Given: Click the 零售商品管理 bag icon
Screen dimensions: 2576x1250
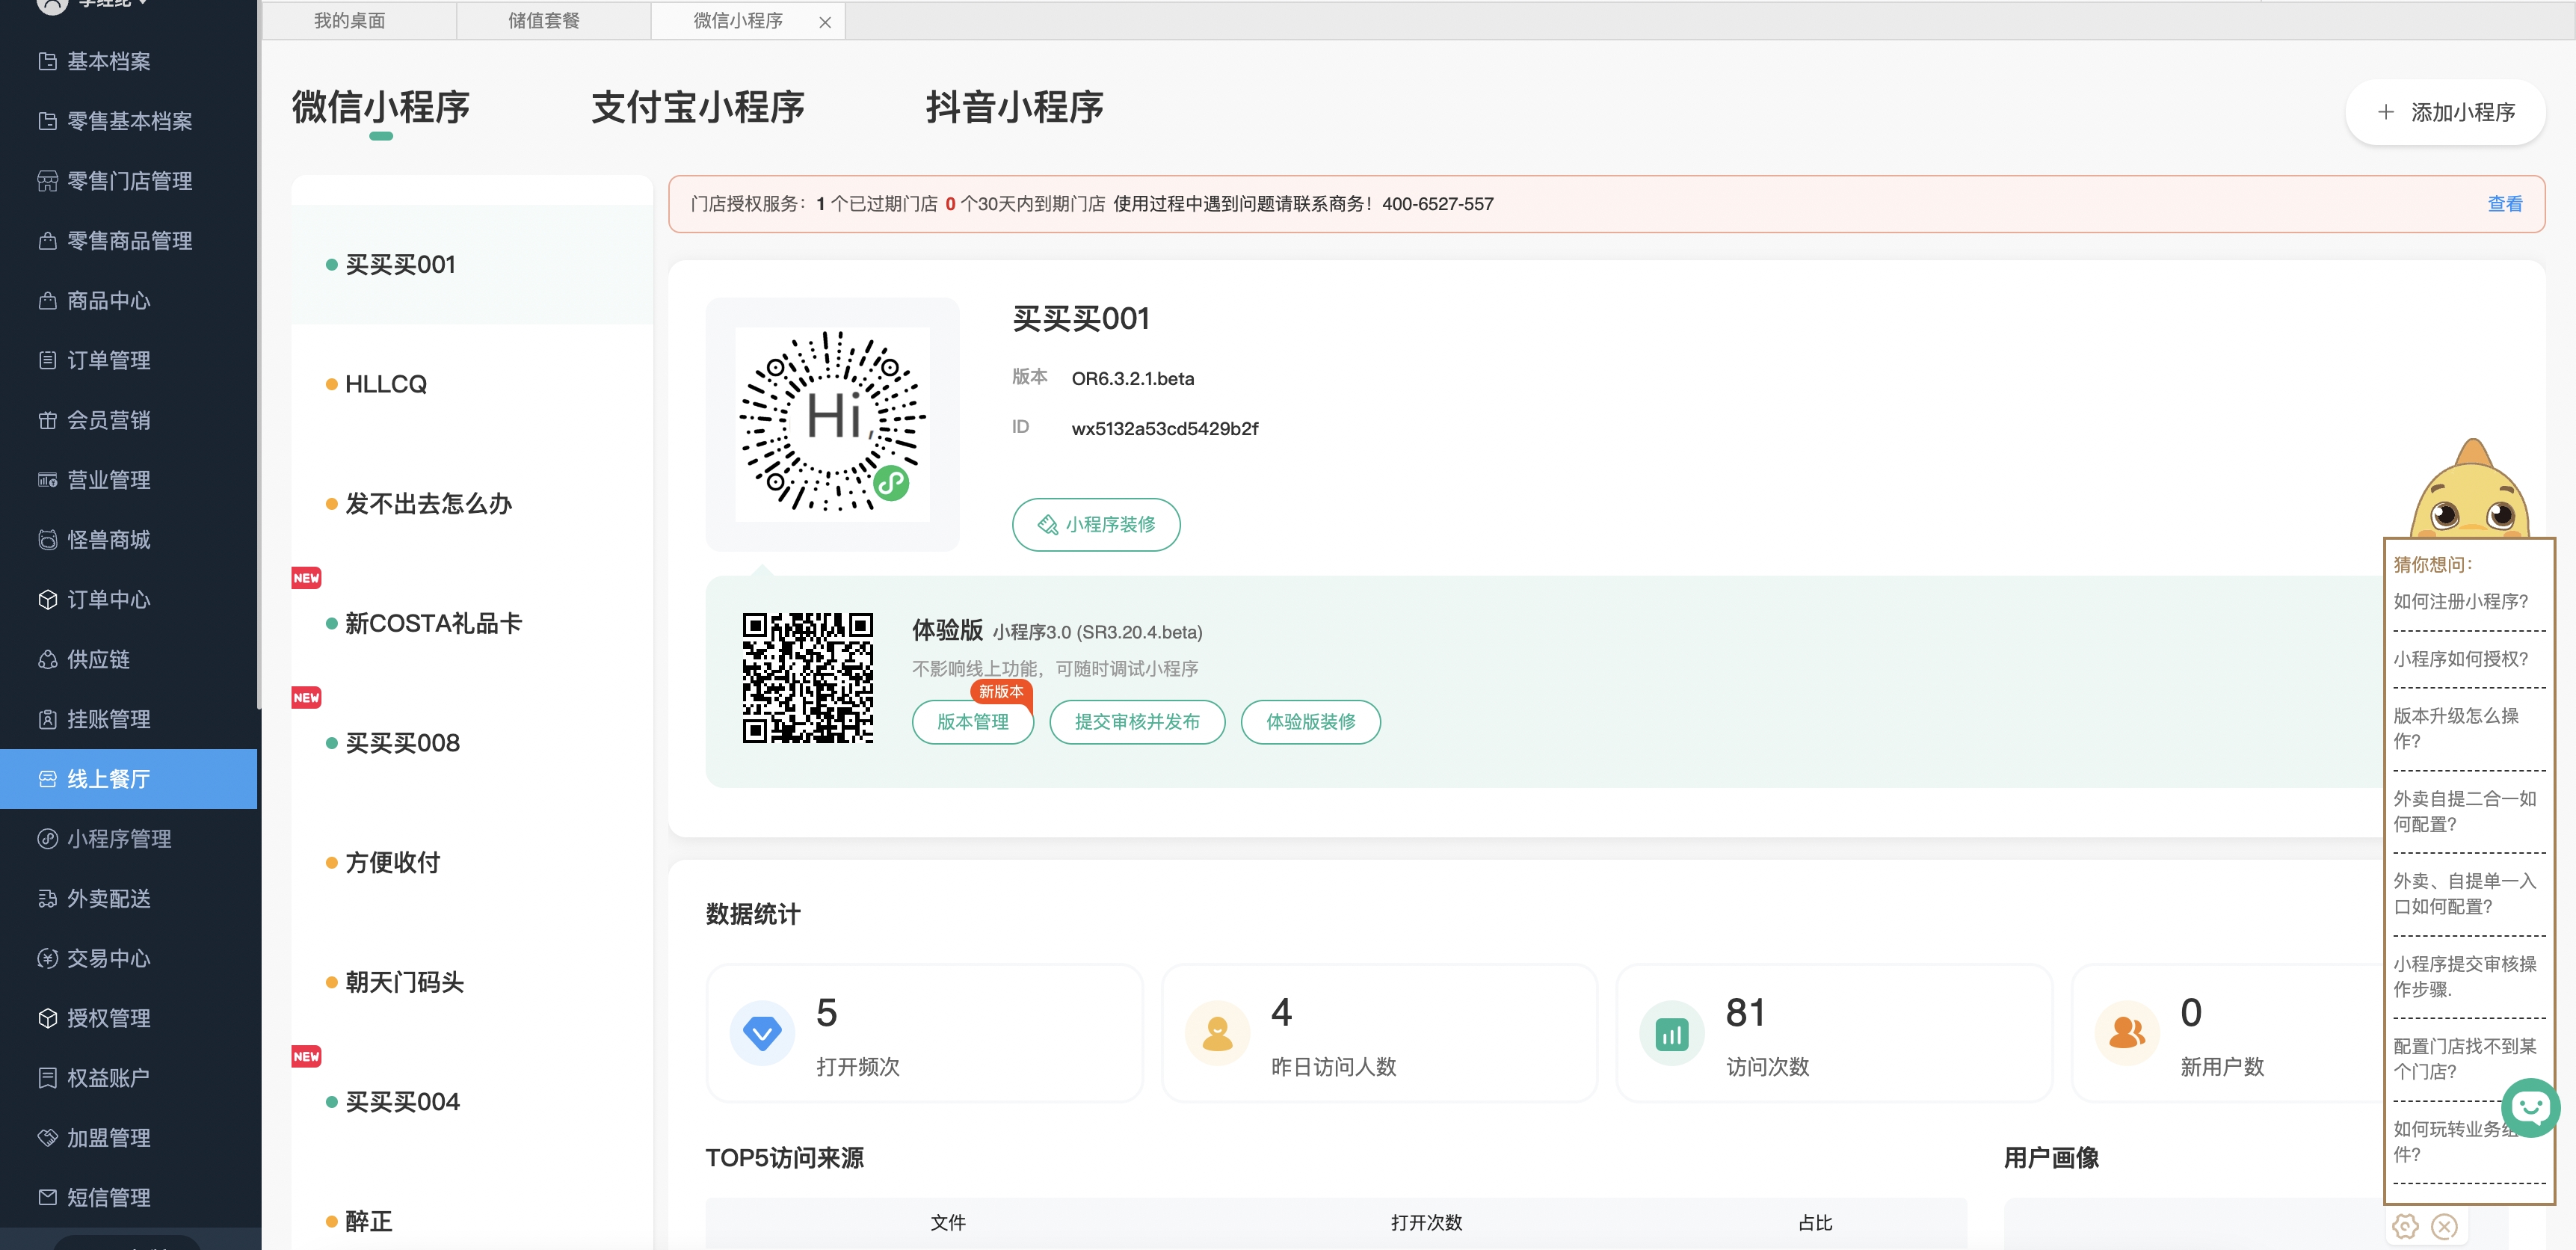Looking at the screenshot, I should 47,241.
